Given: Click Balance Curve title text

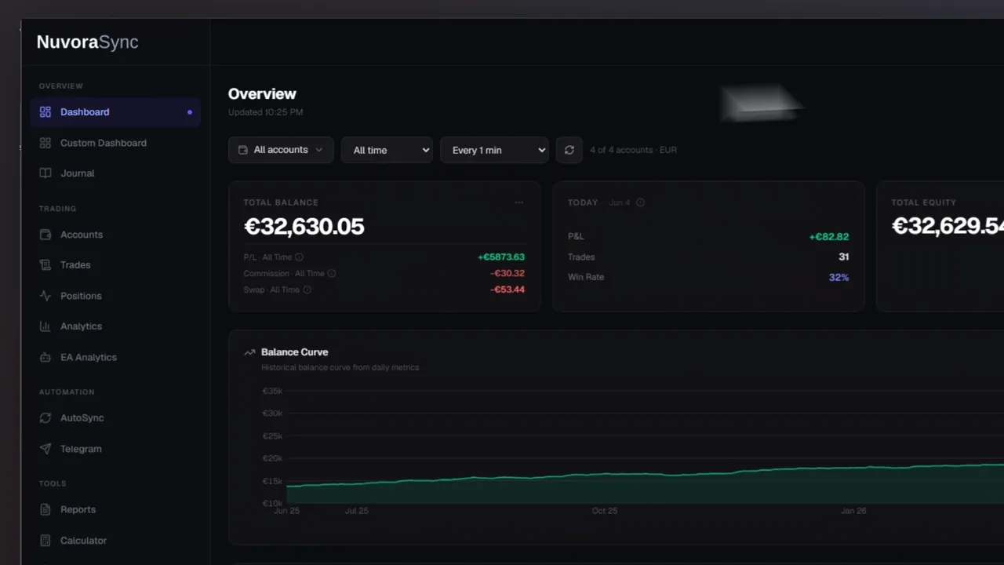Looking at the screenshot, I should (294, 352).
